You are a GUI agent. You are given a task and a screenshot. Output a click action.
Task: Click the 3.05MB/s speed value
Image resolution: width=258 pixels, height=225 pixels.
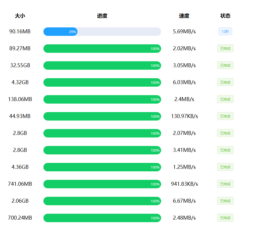(184, 65)
